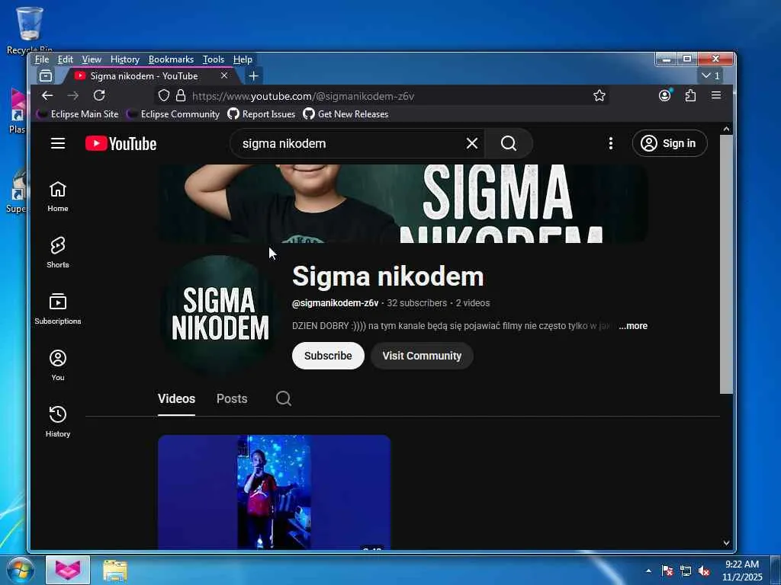The height and width of the screenshot is (585, 781).
Task: Go back with browser back arrow
Action: pos(47,95)
